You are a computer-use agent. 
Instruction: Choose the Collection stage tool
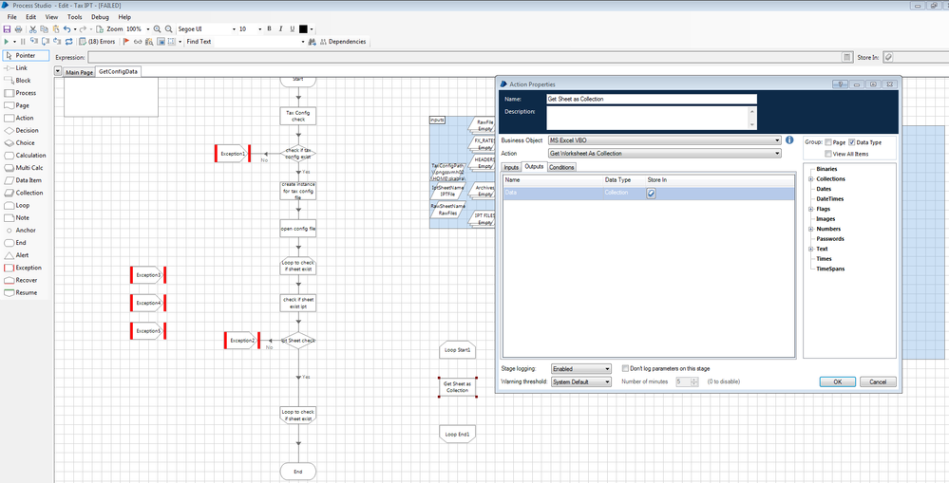pos(28,193)
